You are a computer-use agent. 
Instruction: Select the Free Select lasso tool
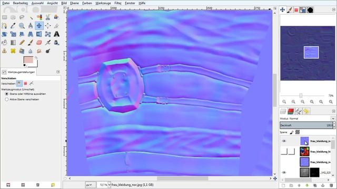pos(22,17)
